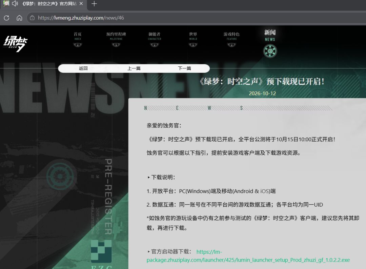Click the sentence about 10月15日10:00 public launch

(x=242, y=139)
